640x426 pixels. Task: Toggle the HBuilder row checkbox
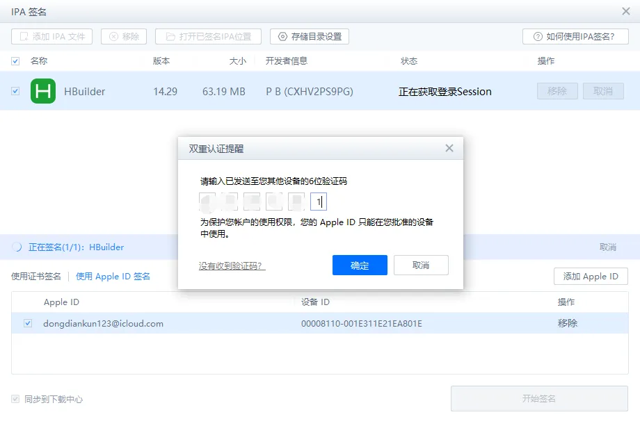(15, 91)
